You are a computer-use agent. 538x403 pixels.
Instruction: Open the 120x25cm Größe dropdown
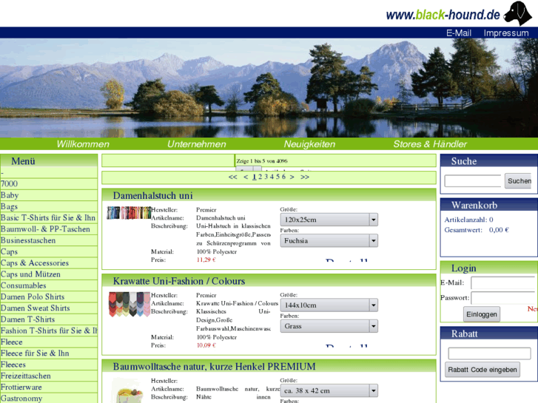pos(329,220)
